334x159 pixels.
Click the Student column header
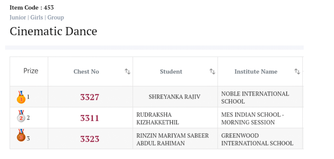tap(171, 72)
